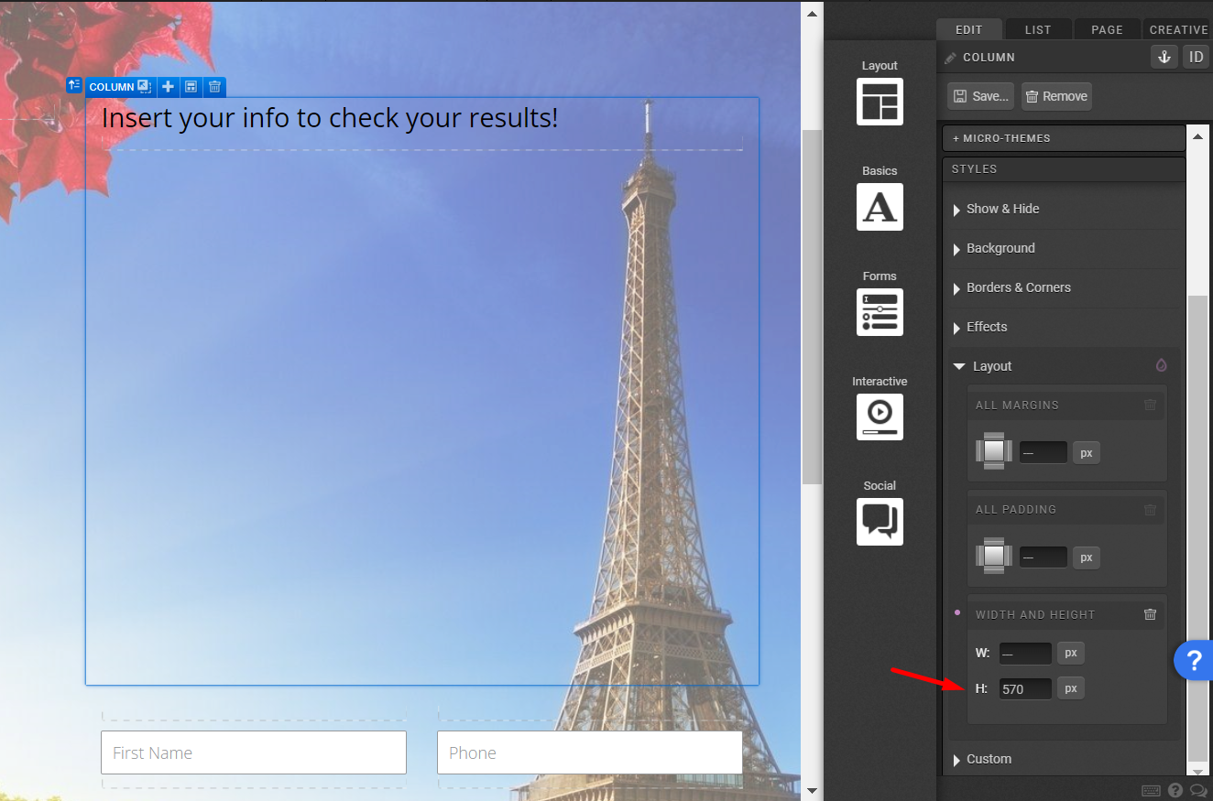Switch to the LIST tab

(1038, 29)
